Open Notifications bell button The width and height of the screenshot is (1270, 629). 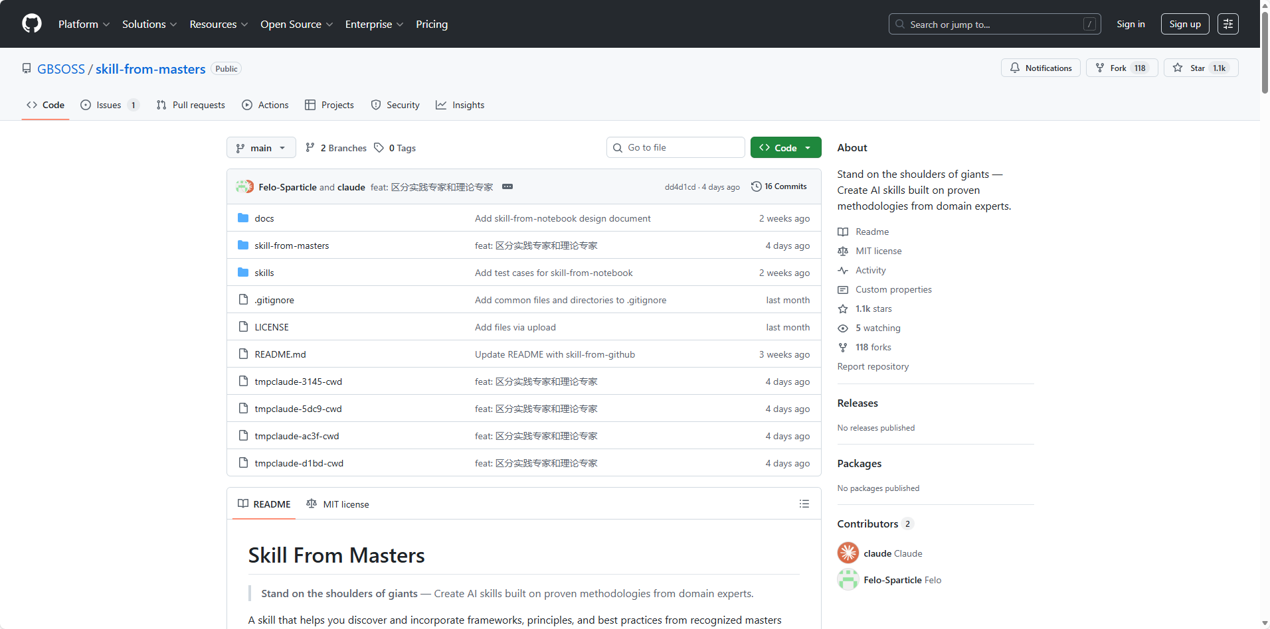pos(1040,68)
